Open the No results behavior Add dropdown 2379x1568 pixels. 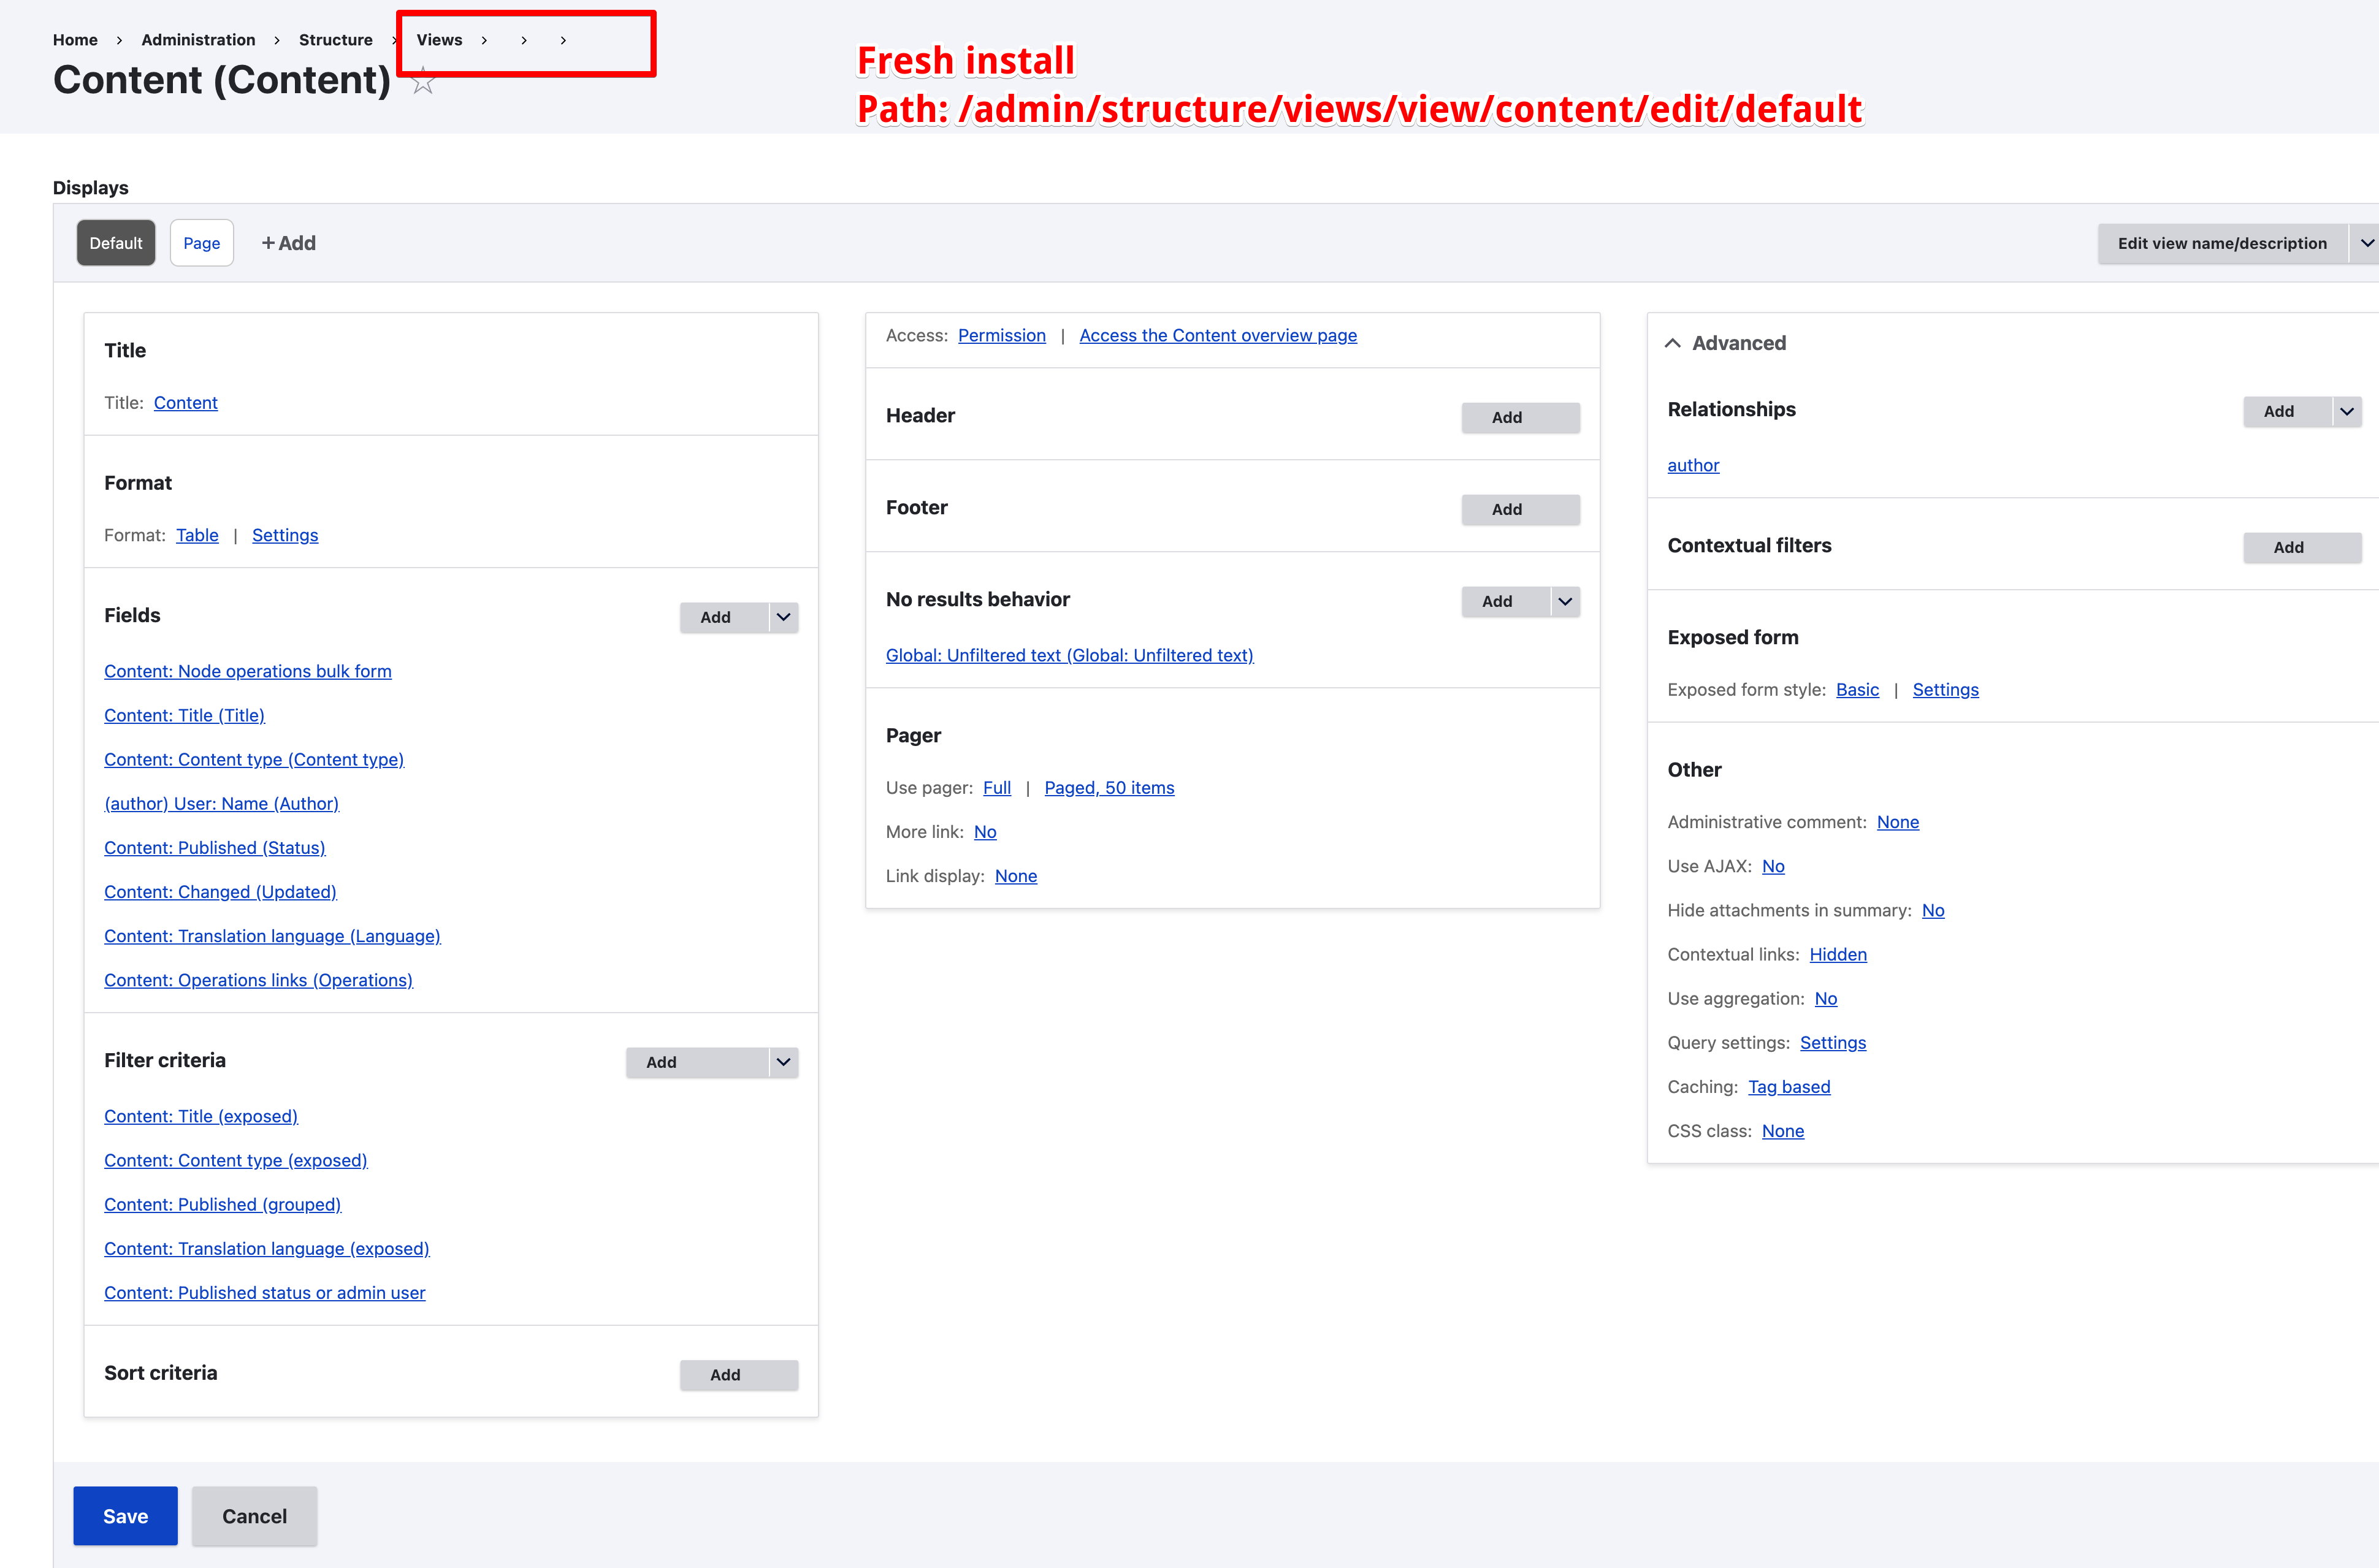click(1564, 601)
